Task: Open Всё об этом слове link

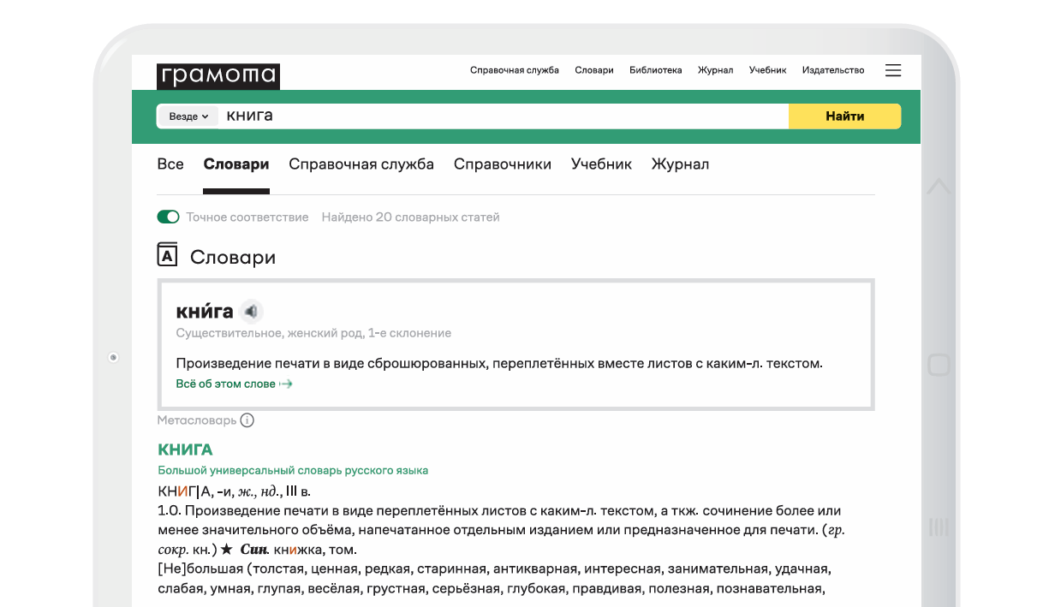Action: click(226, 384)
